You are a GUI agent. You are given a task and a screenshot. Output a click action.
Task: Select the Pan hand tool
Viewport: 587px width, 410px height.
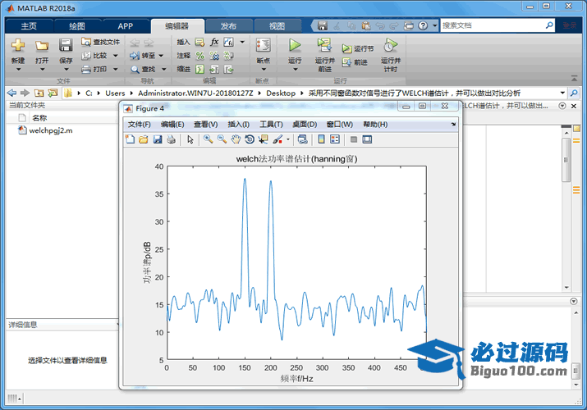(236, 139)
